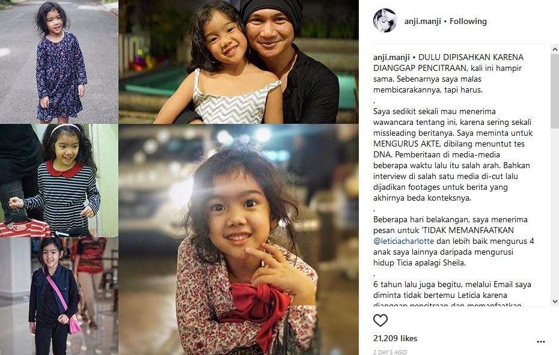Select photo of girl with pink bag
559x355 pixels.
tap(59, 296)
